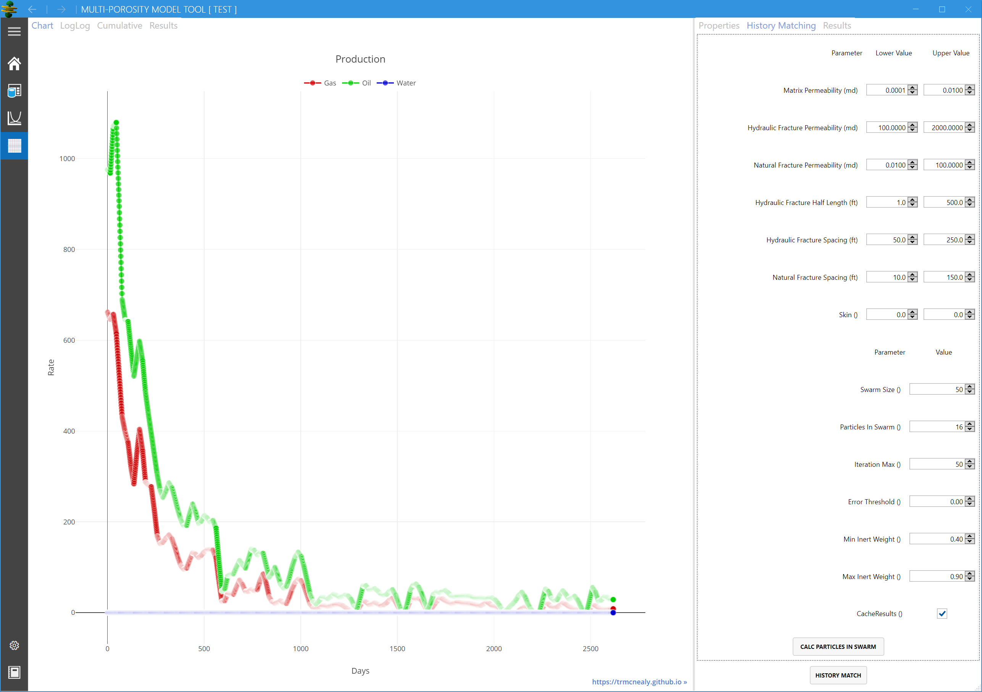Open the Properties tab

pos(719,26)
